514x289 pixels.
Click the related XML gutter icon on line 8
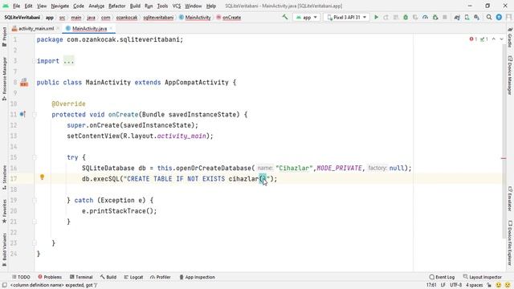[24, 82]
